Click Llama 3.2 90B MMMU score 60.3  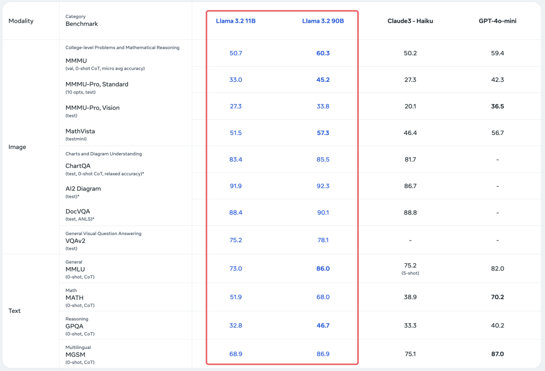[323, 53]
